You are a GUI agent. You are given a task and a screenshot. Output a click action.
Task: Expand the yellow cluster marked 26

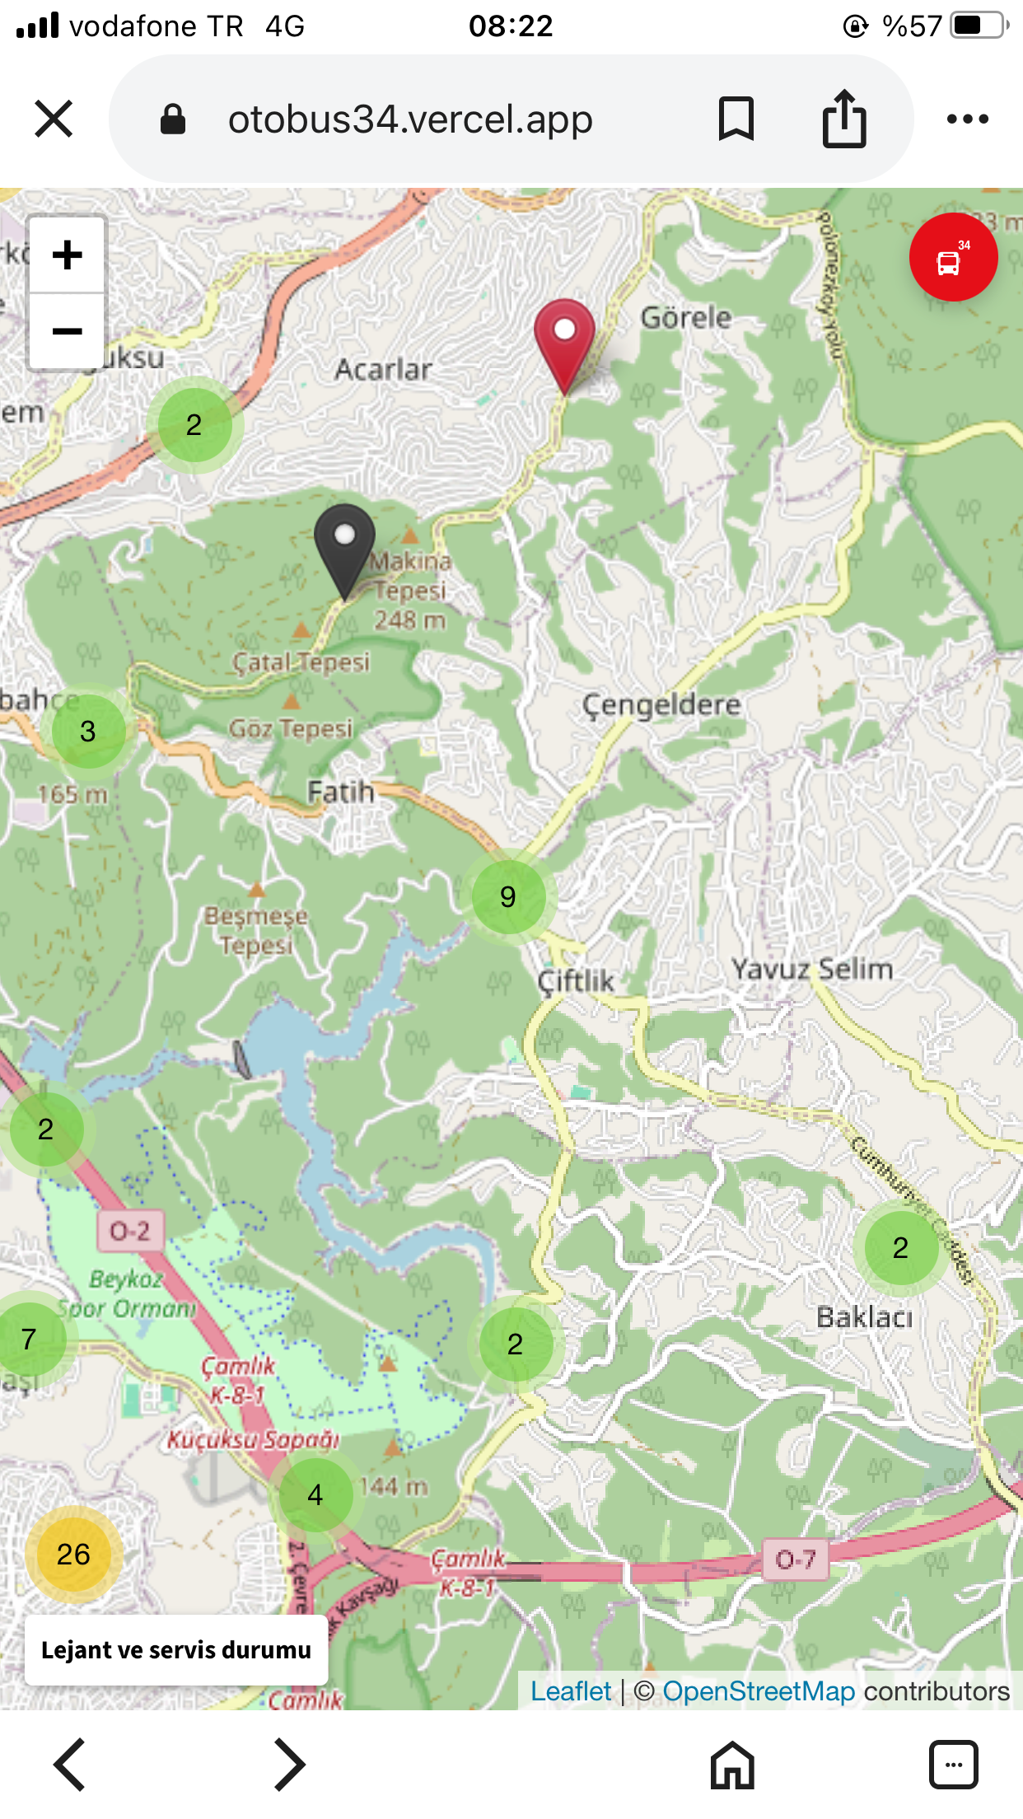point(73,1555)
